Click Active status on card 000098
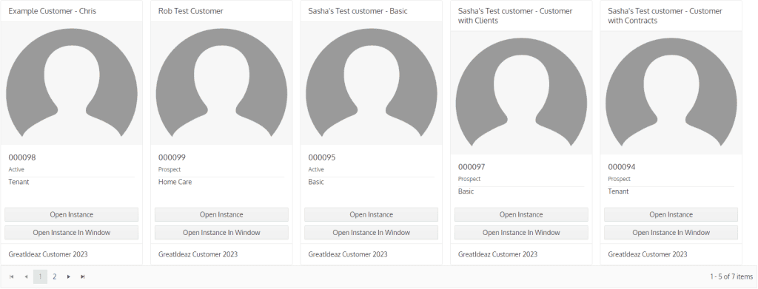758x289 pixels. [x=16, y=170]
